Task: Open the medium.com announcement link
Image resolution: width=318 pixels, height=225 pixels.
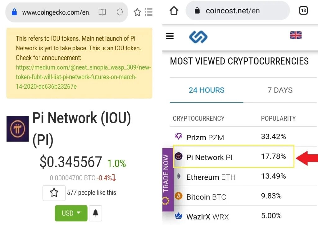Action: click(83, 77)
